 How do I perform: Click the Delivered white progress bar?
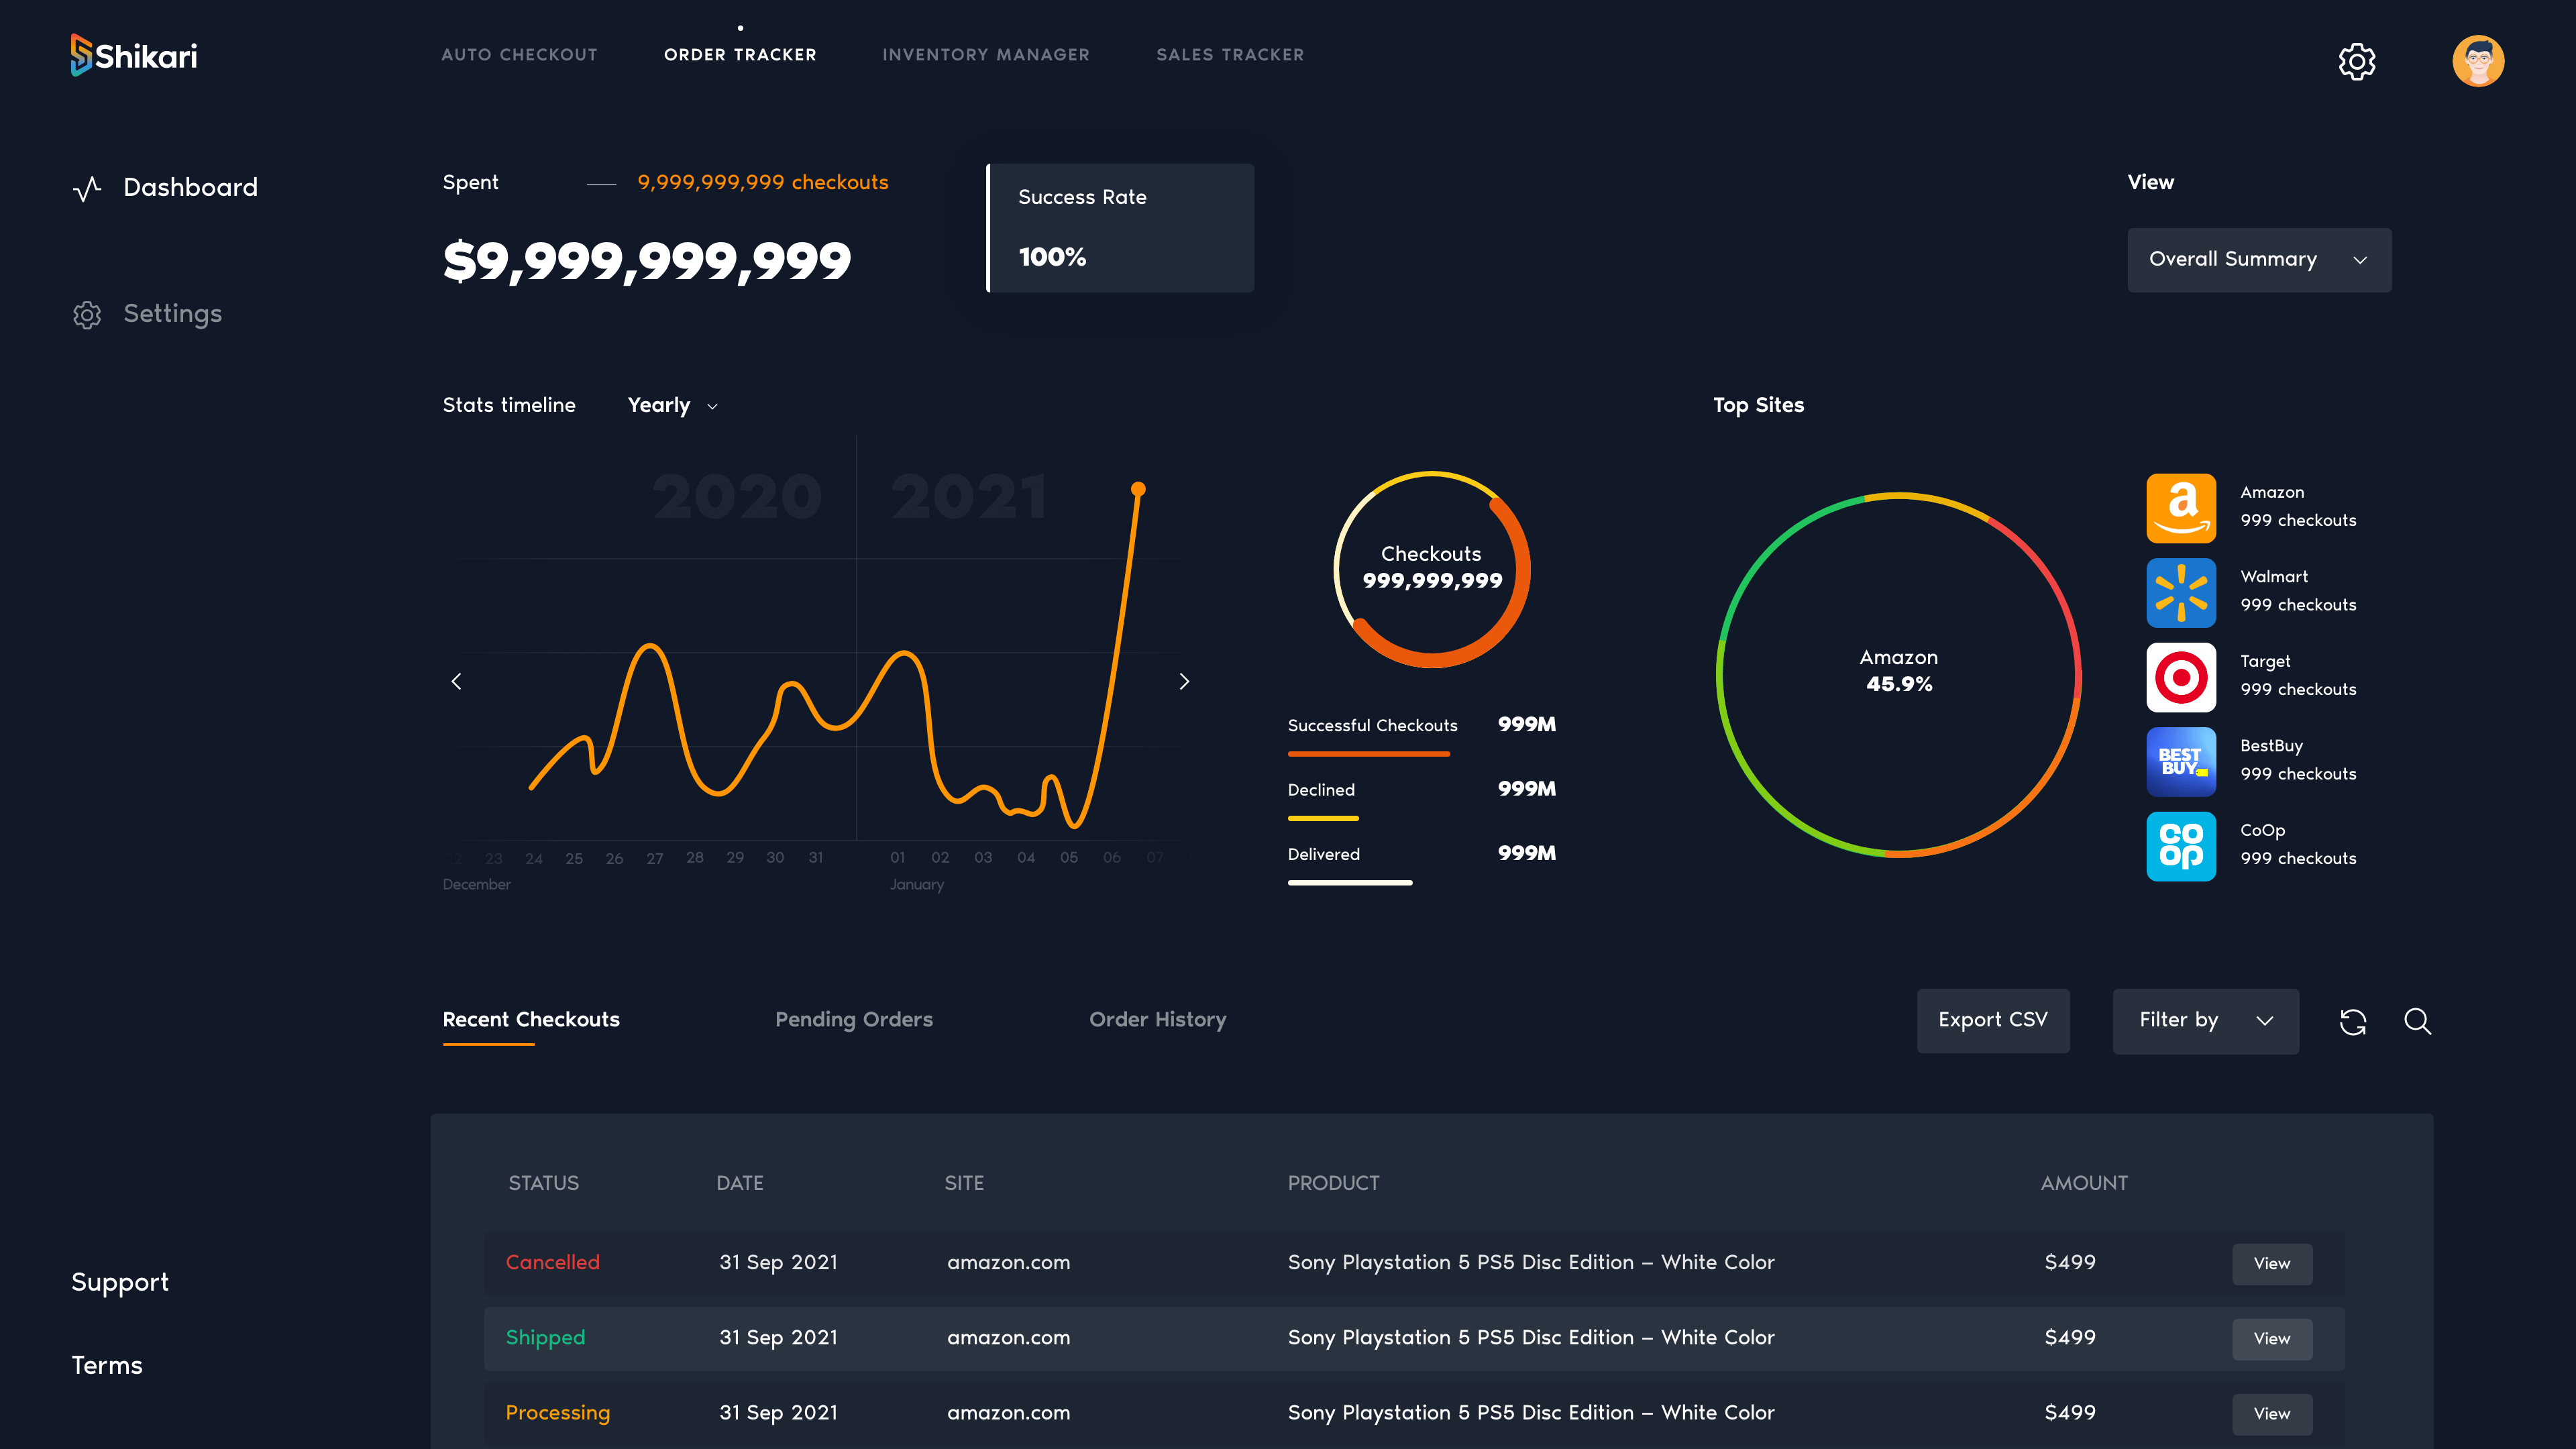tap(1349, 883)
